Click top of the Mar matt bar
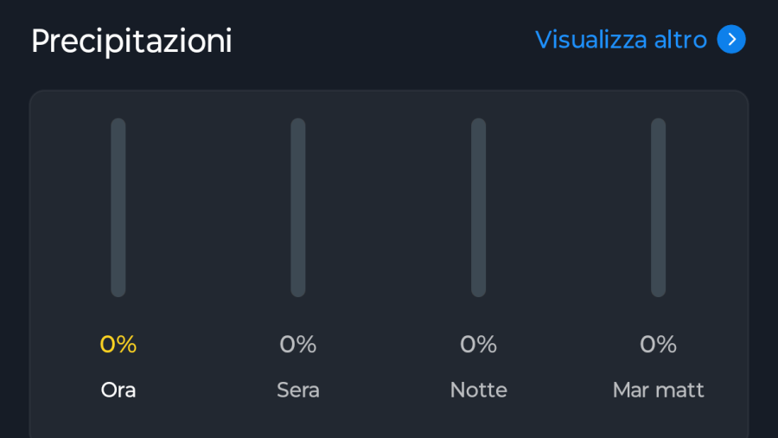 (x=658, y=123)
